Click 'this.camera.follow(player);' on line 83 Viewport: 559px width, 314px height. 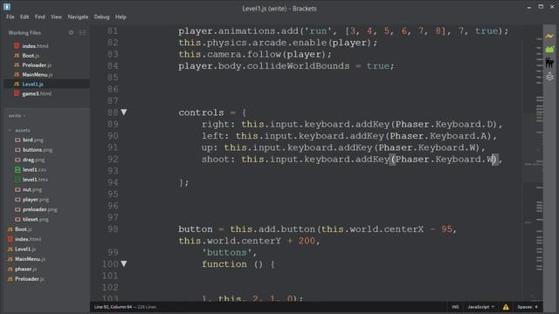tap(255, 54)
